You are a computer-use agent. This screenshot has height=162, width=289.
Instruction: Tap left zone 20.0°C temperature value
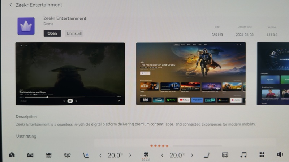tap(115, 155)
